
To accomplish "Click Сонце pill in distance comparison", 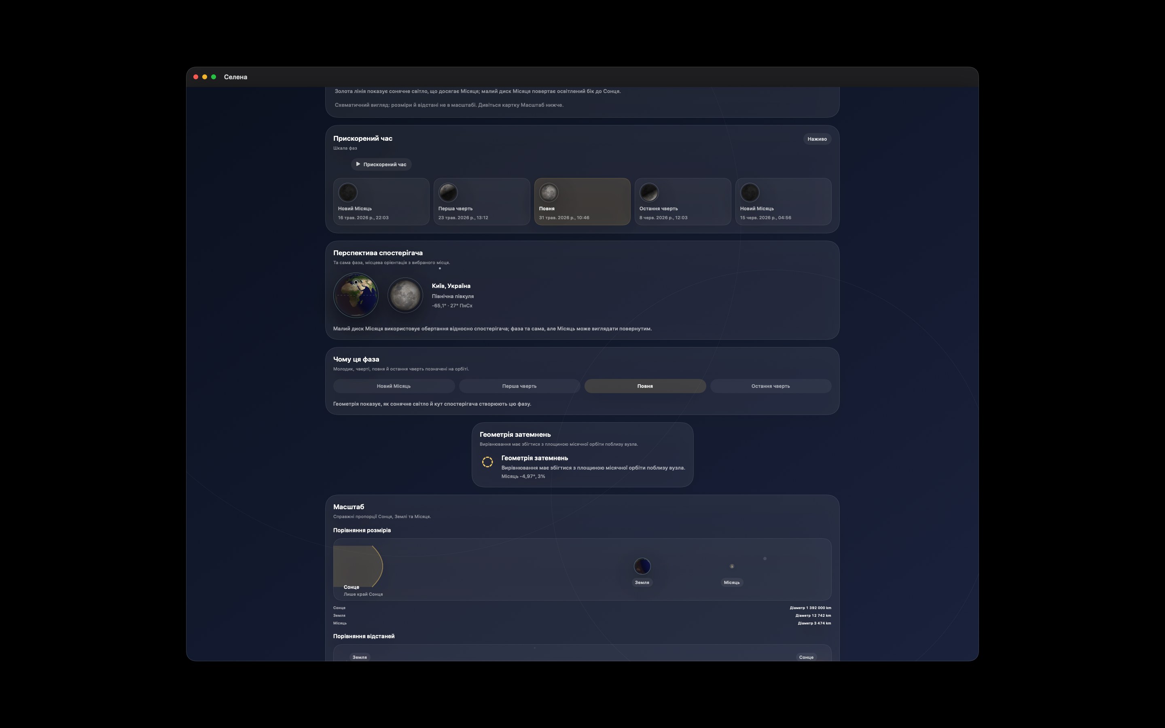I will click(806, 657).
